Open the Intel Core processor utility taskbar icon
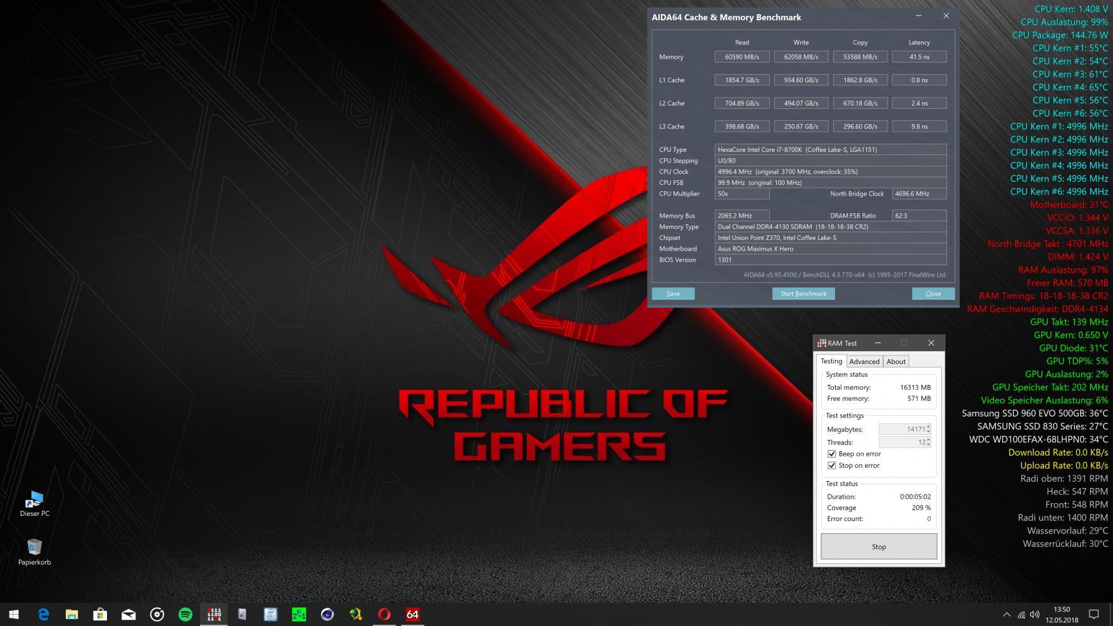Screen dimensions: 1113x626 [270, 614]
